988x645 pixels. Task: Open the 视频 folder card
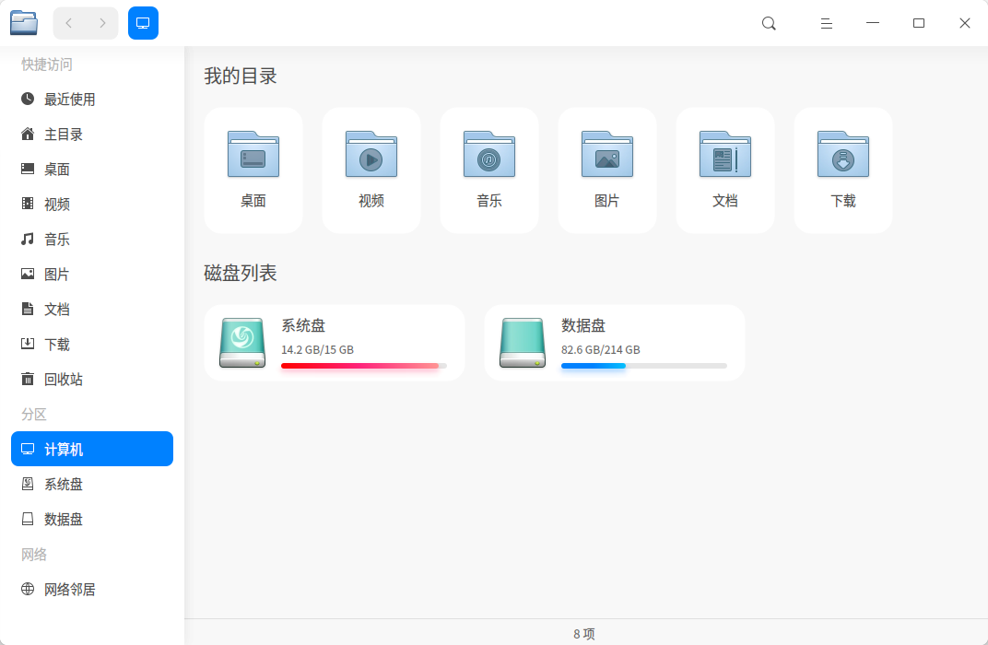pyautogui.click(x=371, y=170)
